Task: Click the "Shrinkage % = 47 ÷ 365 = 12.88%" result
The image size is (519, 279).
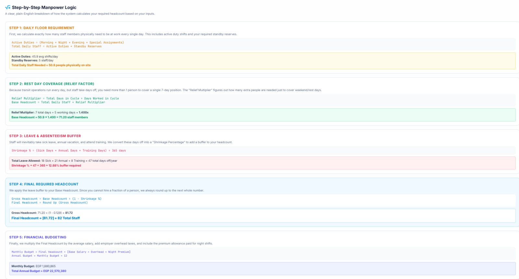Action: tap(46, 166)
